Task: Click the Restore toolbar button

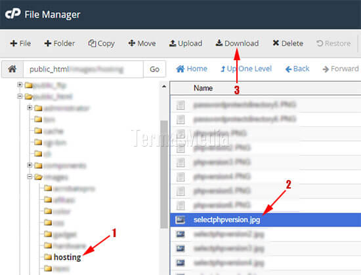Action: (x=333, y=43)
